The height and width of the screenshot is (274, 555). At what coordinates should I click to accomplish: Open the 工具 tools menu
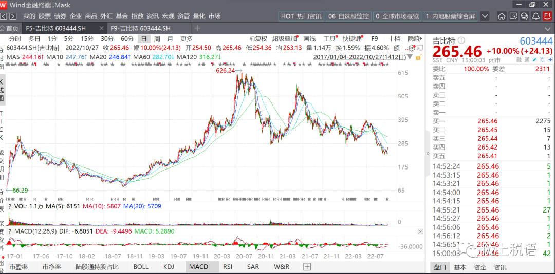(329, 39)
